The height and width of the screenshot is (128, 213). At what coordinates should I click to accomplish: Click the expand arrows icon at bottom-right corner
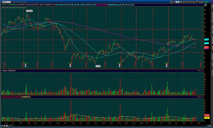click(x=209, y=126)
